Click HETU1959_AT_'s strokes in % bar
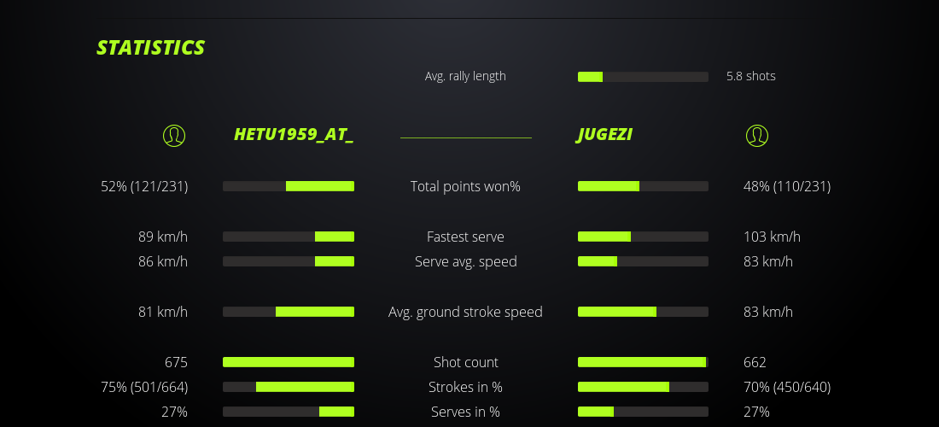 289,387
